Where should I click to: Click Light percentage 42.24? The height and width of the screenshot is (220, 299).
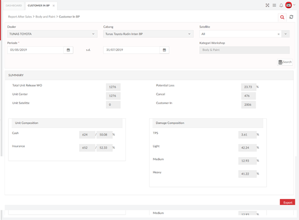[248, 148]
